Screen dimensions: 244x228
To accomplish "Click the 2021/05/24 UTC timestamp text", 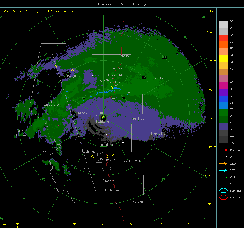I will [37, 11].
